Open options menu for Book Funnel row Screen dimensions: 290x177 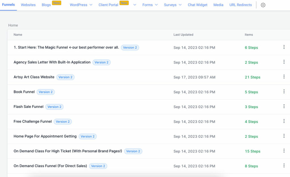coord(284,91)
